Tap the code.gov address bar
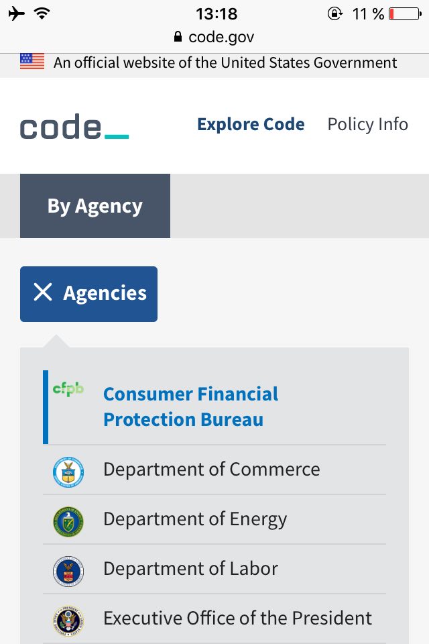The image size is (429, 644). point(221,36)
